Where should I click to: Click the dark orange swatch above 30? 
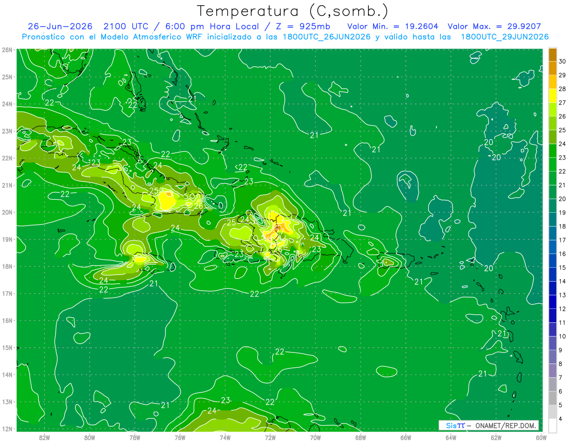click(552, 55)
